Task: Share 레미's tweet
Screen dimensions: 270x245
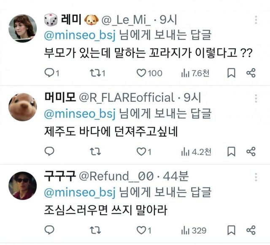Action: (x=251, y=73)
